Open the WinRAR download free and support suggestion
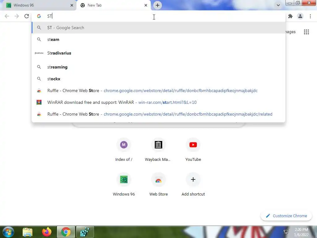317x238 pixels. (158, 102)
